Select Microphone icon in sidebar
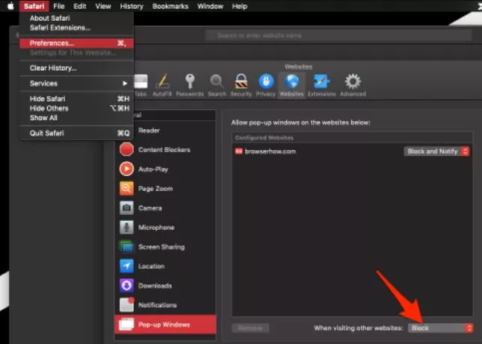The width and height of the screenshot is (482, 344). pyautogui.click(x=126, y=228)
